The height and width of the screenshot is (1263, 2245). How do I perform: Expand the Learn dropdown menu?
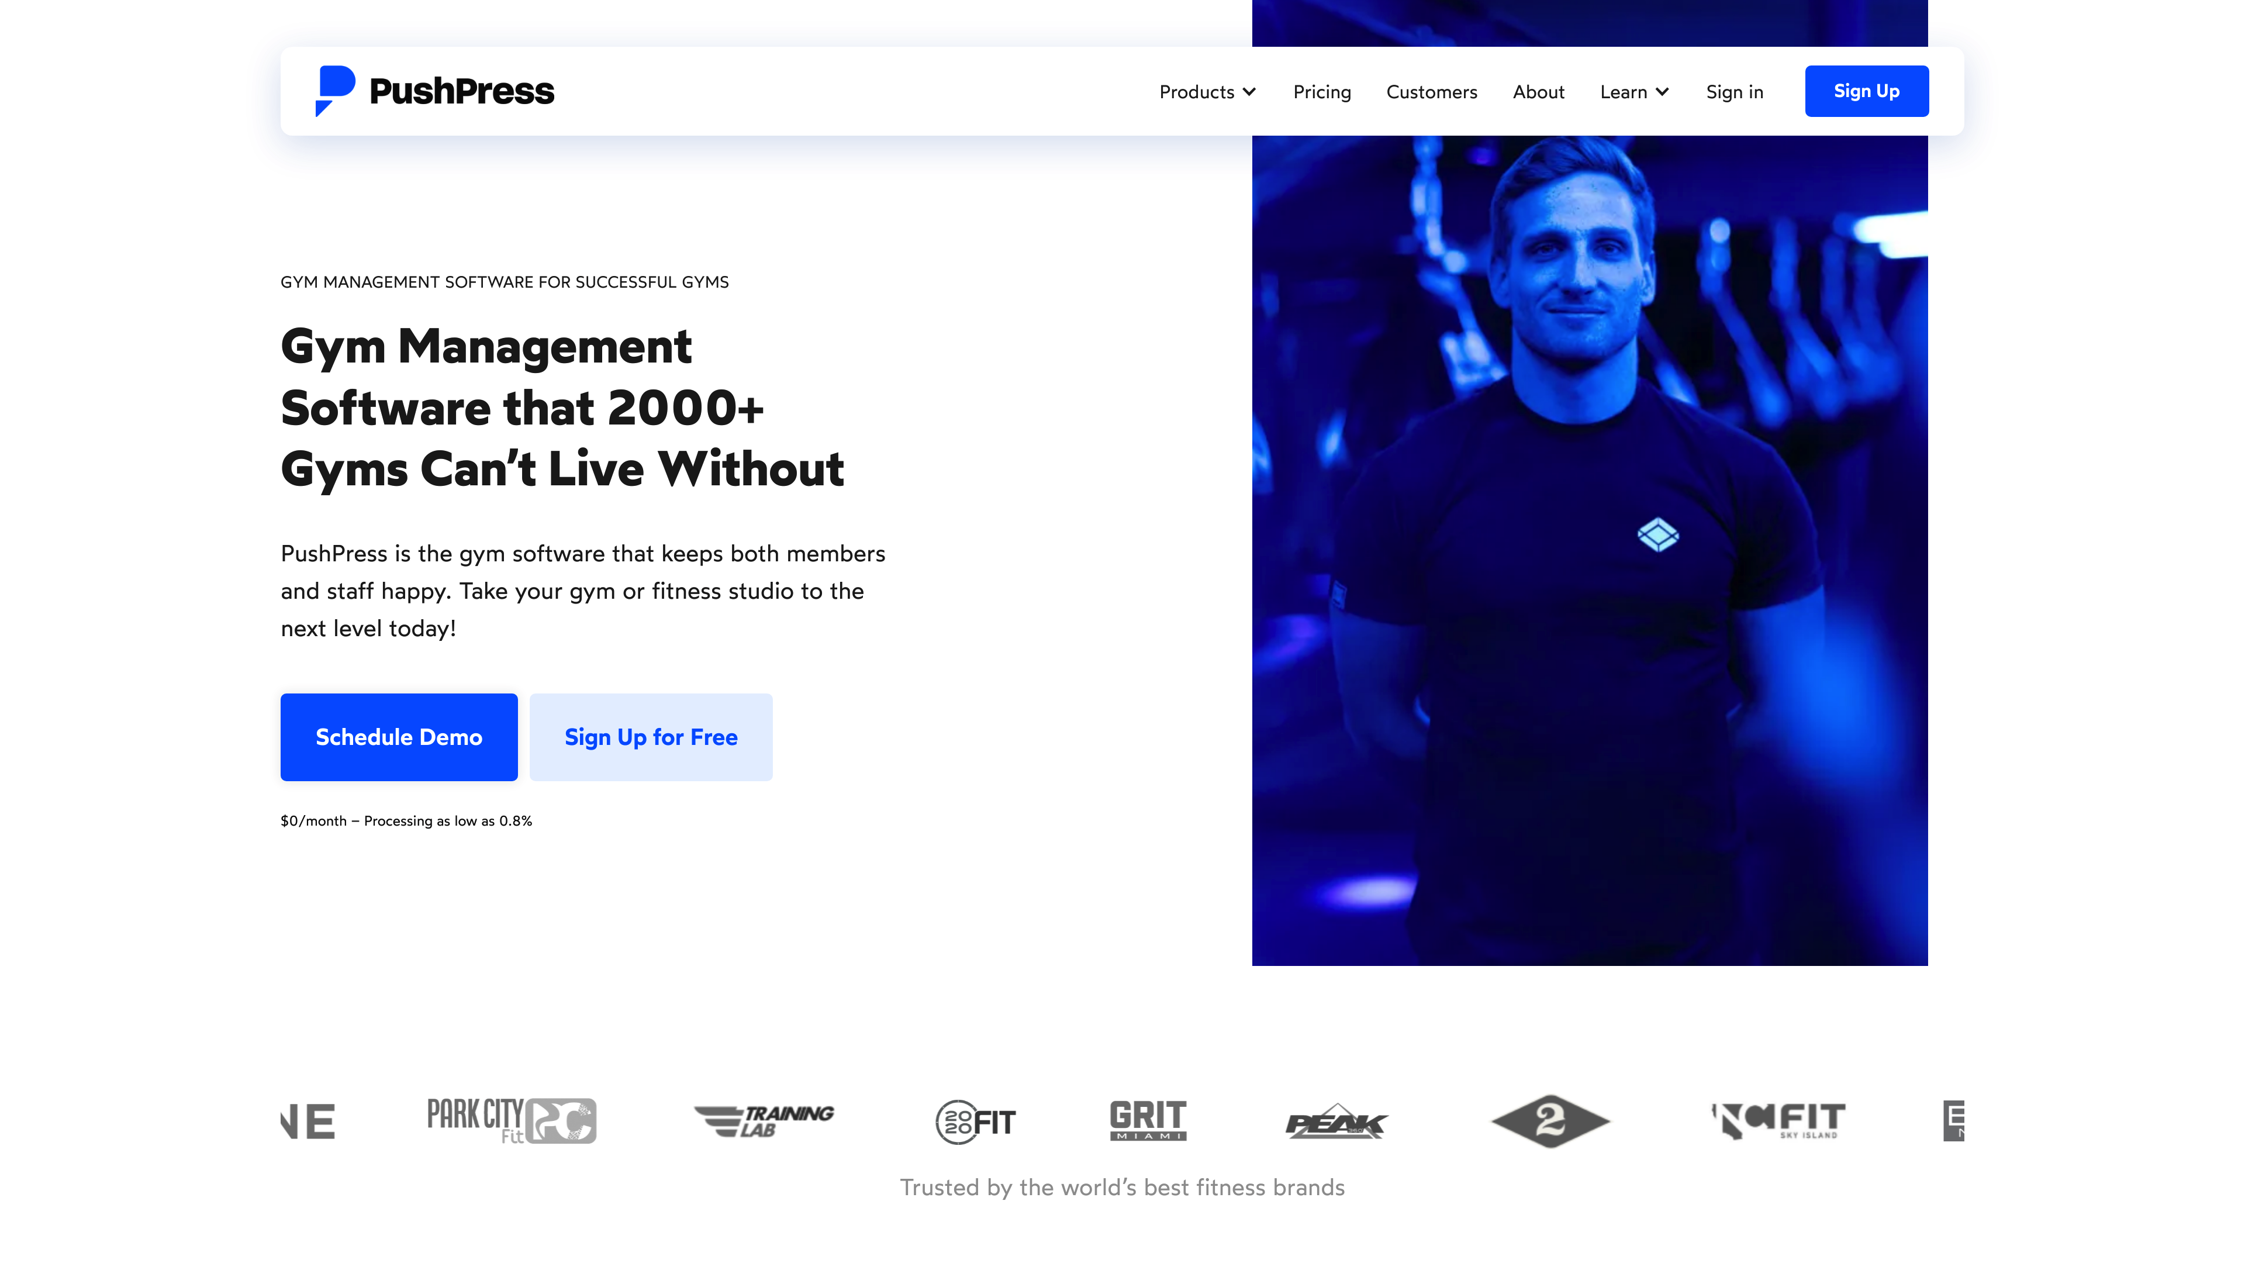point(1634,92)
